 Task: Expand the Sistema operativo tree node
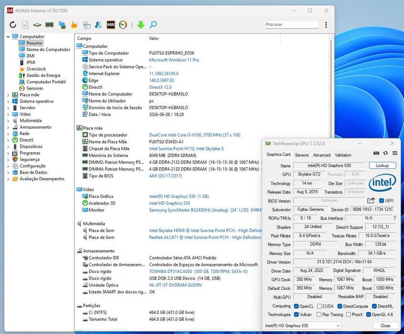(x=8, y=102)
